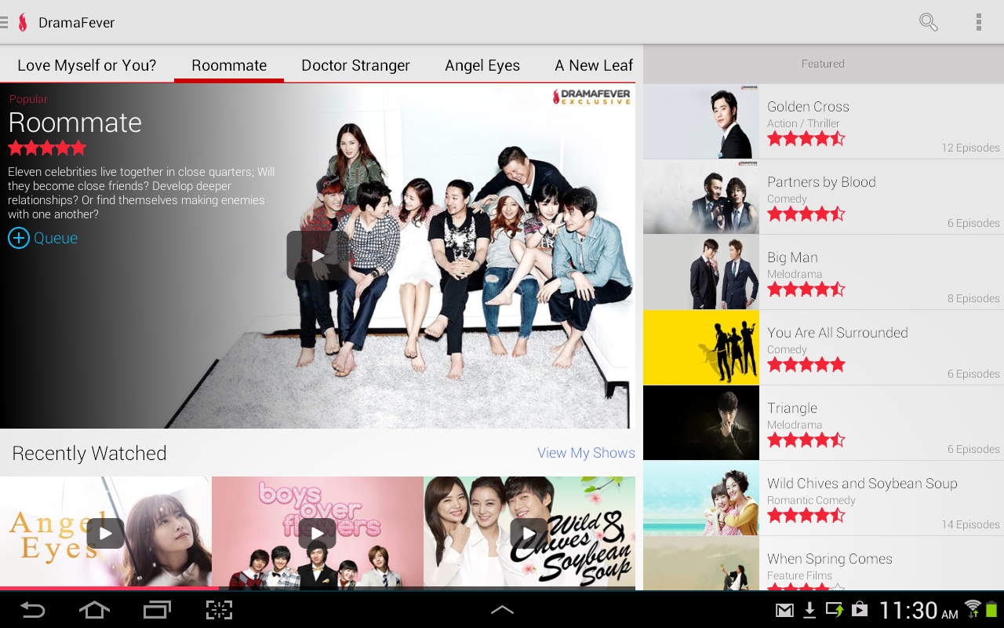The width and height of the screenshot is (1004, 628).
Task: Play Boys Over Flowers from Recently Watched
Action: tap(317, 533)
